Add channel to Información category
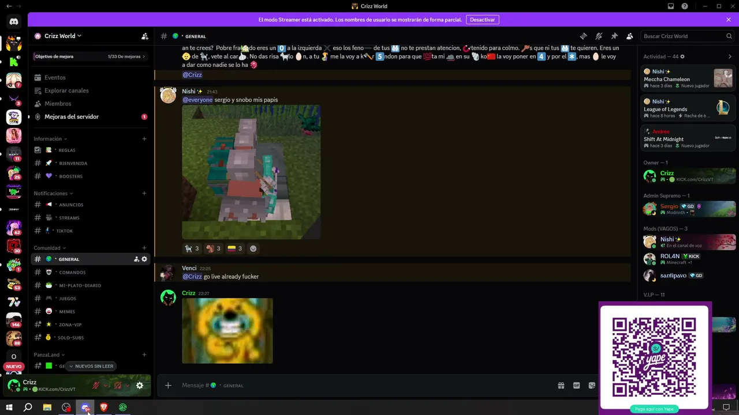 tap(144, 139)
